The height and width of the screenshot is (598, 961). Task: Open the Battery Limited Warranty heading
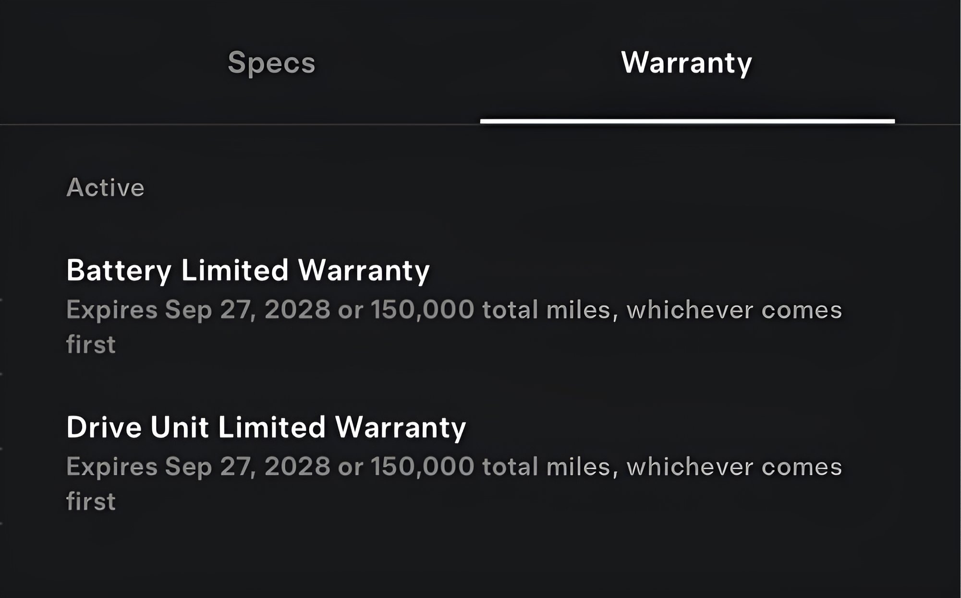(248, 270)
